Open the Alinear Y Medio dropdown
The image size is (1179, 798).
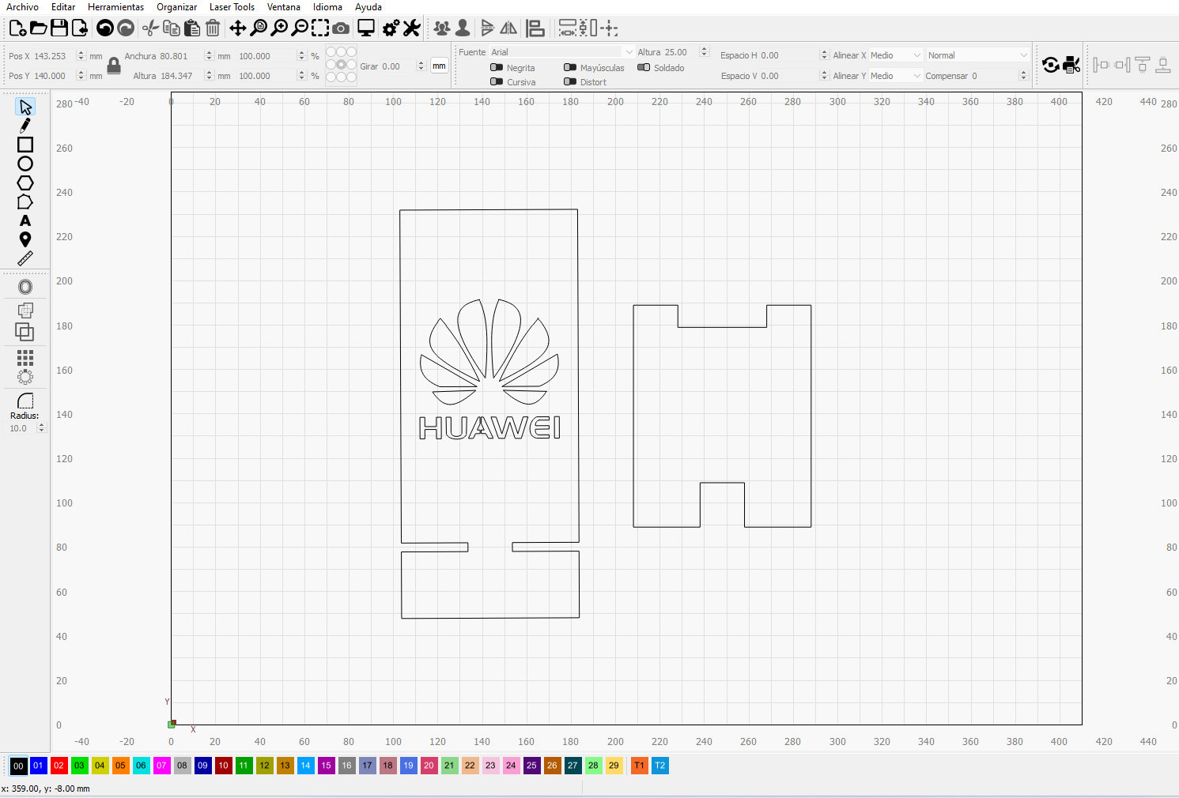(x=895, y=76)
